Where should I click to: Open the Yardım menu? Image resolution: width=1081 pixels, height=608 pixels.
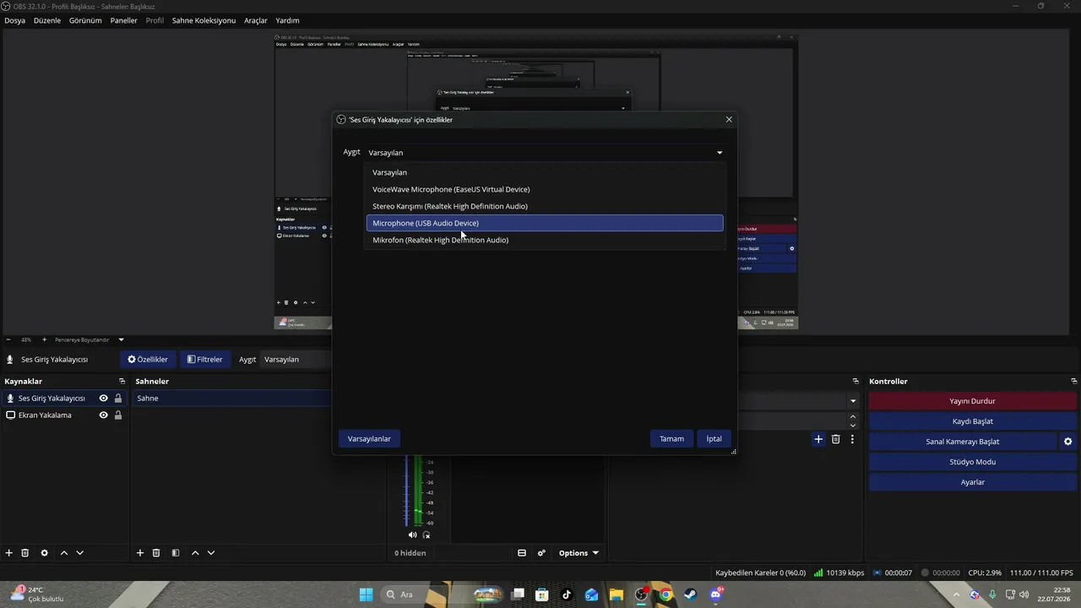point(287,20)
